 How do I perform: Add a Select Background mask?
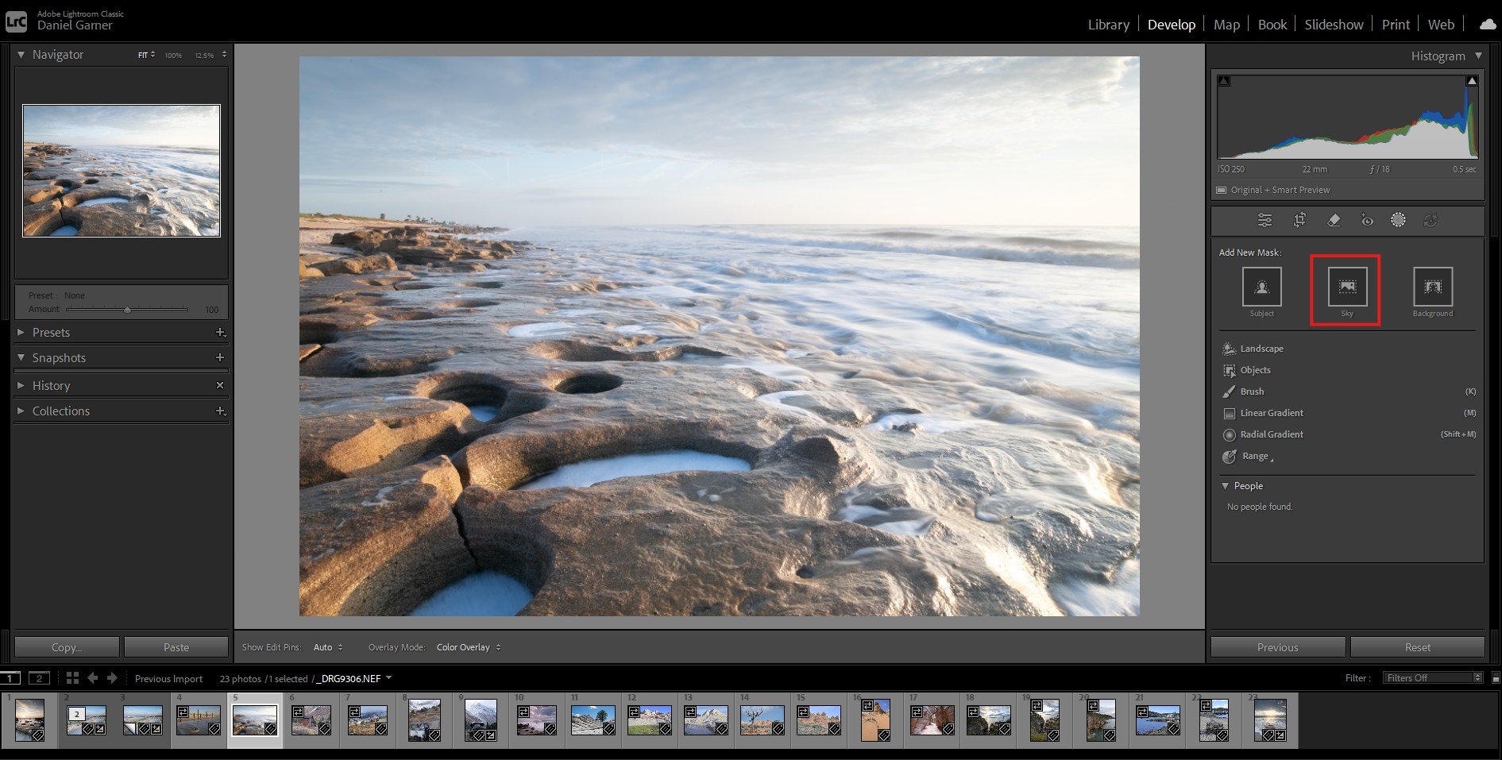1433,287
